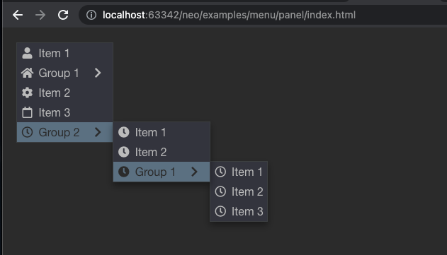The image size is (447, 255).
Task: Click filled clock icon of highlighted Group 1
Action: point(124,172)
